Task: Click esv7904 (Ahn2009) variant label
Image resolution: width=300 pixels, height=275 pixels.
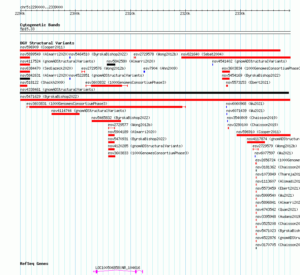Action: coord(160,68)
